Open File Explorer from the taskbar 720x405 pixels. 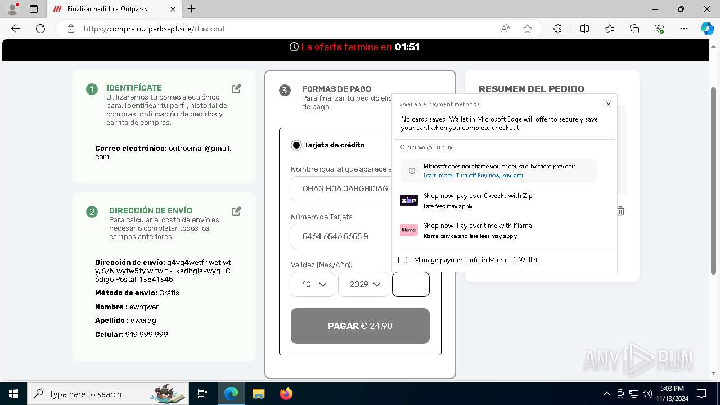coord(258,394)
